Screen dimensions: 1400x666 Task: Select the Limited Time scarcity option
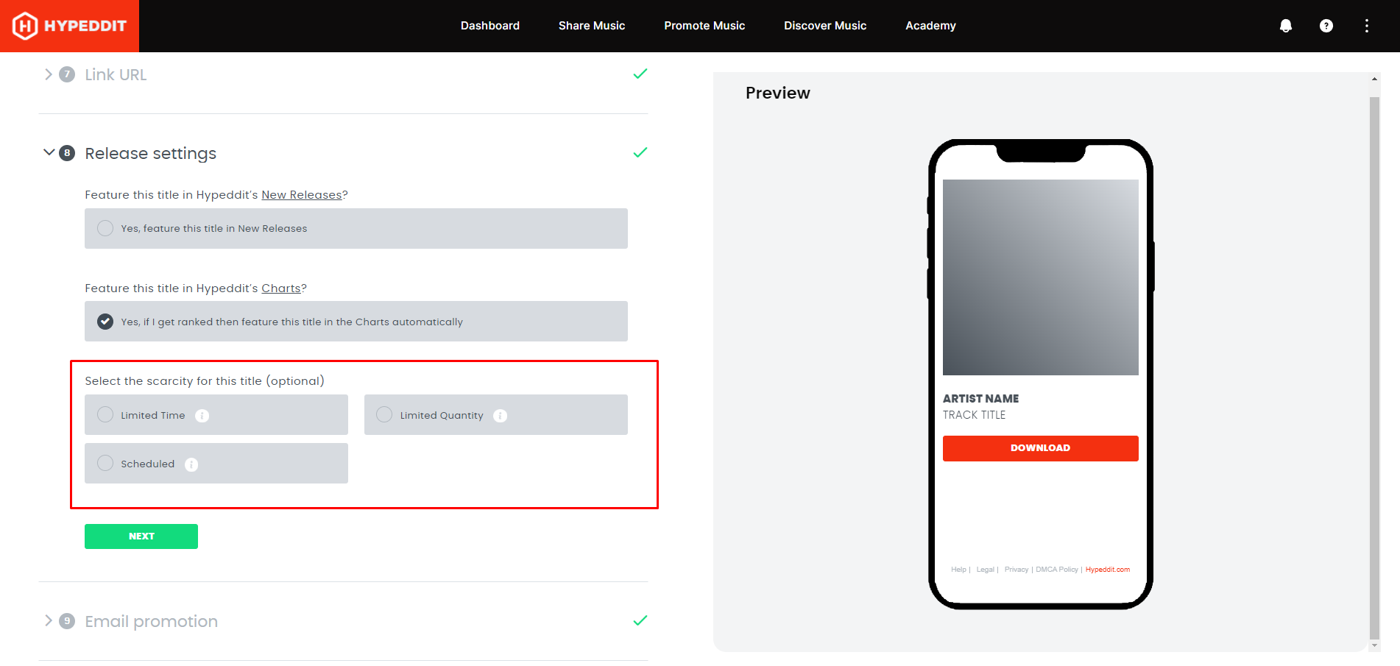(x=105, y=415)
